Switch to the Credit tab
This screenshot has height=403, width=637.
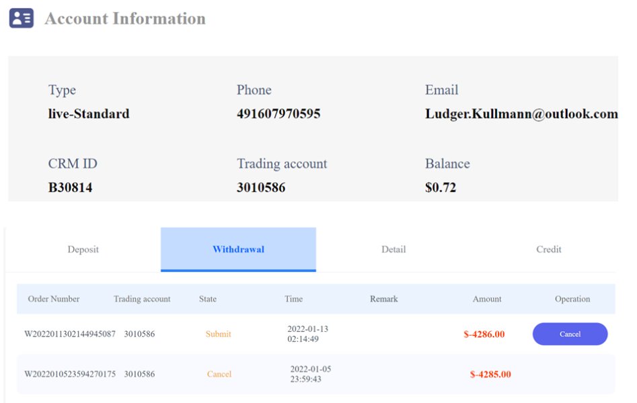click(549, 249)
